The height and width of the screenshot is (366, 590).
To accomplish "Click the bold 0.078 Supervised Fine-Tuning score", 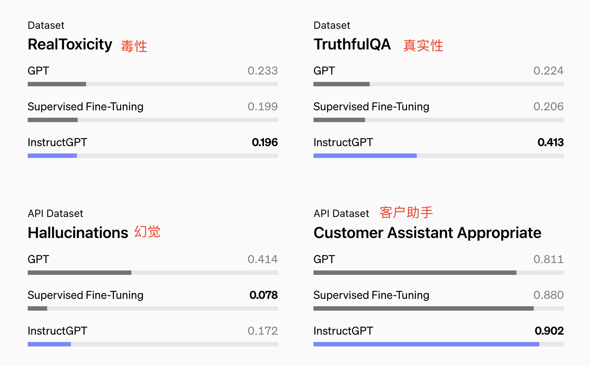I will tap(263, 295).
